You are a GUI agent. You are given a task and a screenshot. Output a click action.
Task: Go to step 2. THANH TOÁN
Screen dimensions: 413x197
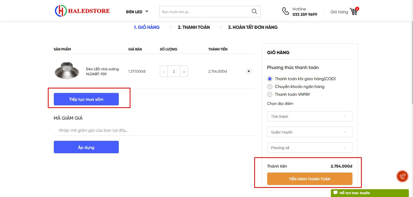(194, 27)
